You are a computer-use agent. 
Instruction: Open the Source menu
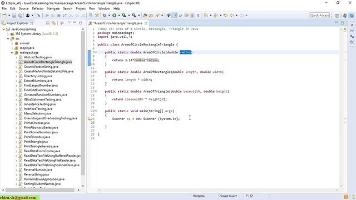click(23, 9)
